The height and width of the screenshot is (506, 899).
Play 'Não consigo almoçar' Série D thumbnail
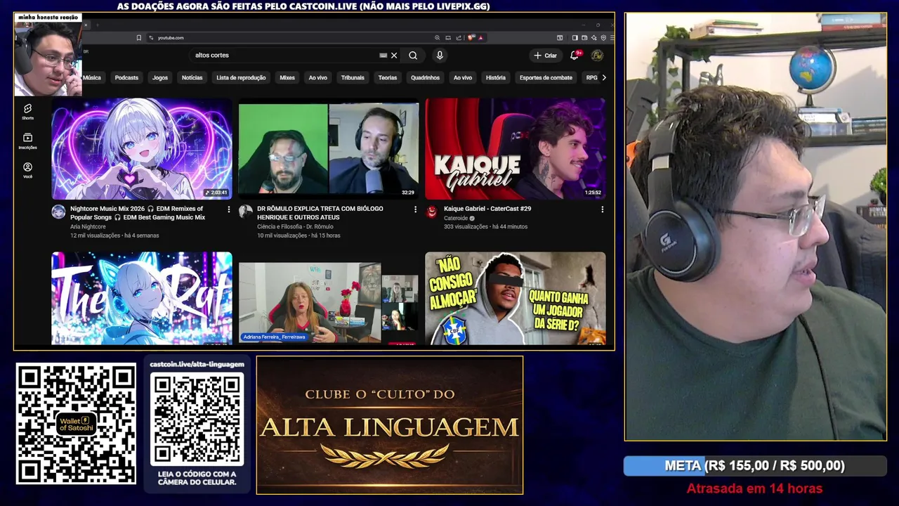(x=516, y=299)
